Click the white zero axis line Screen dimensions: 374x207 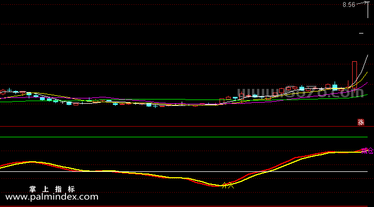[184, 171]
